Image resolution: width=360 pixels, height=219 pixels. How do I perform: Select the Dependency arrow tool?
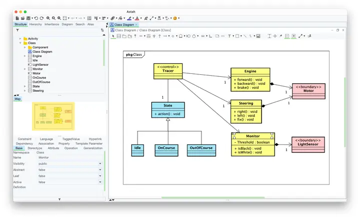click(165, 36)
